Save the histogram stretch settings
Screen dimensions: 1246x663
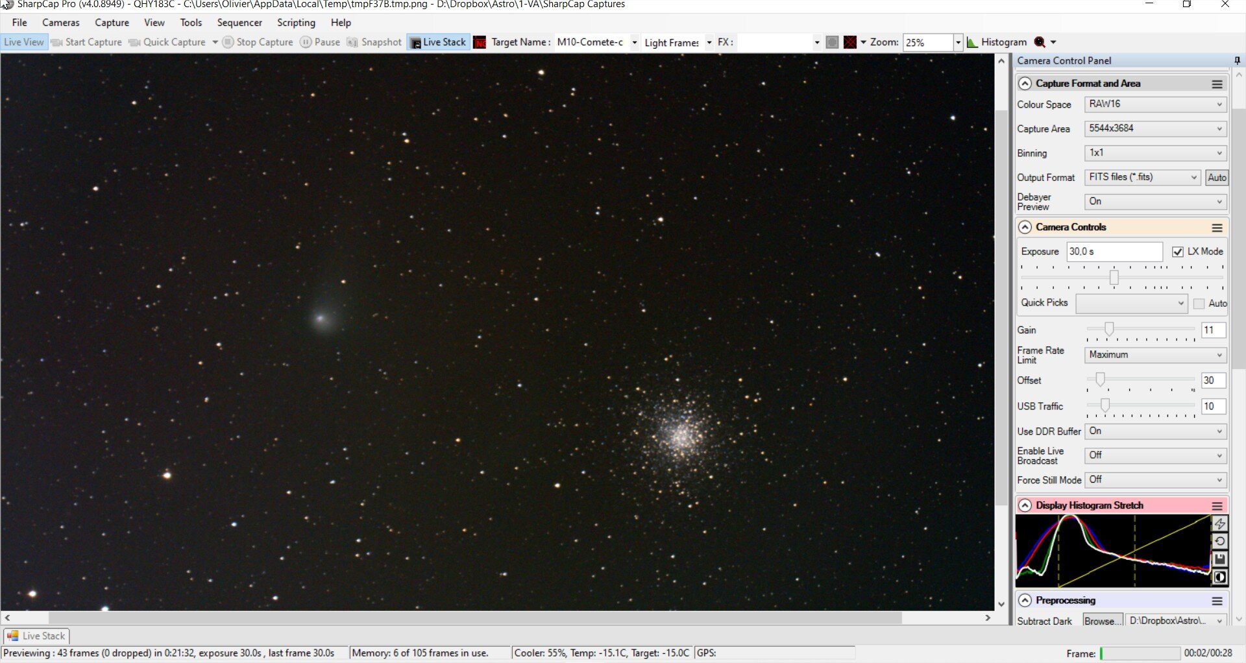point(1219,559)
